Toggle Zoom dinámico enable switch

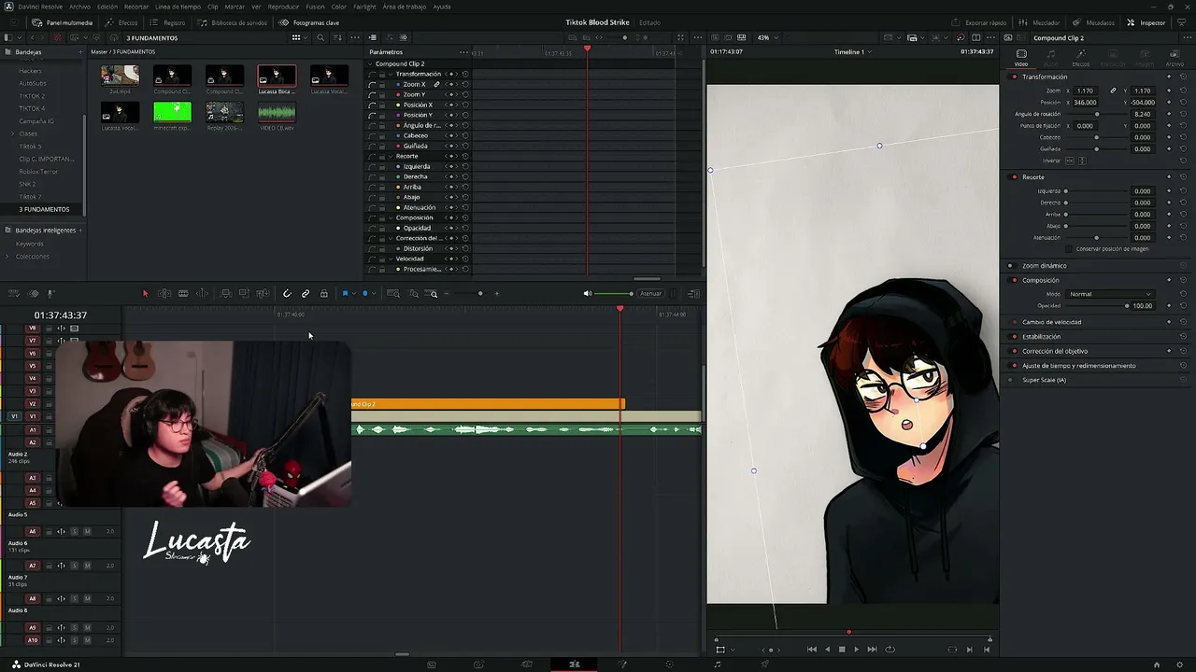(1011, 266)
